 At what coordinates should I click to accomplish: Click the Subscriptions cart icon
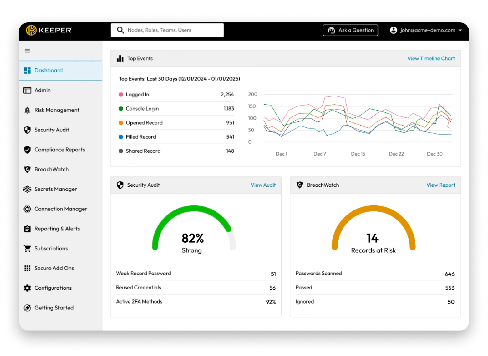click(28, 249)
